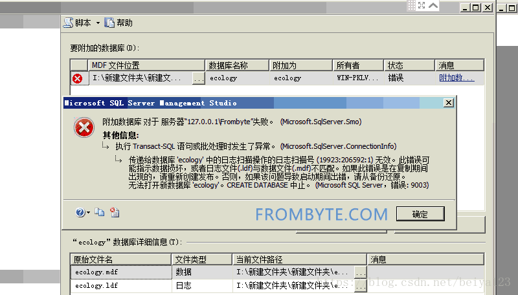Select the MDF file location cell
518x295 pixels.
141,78
